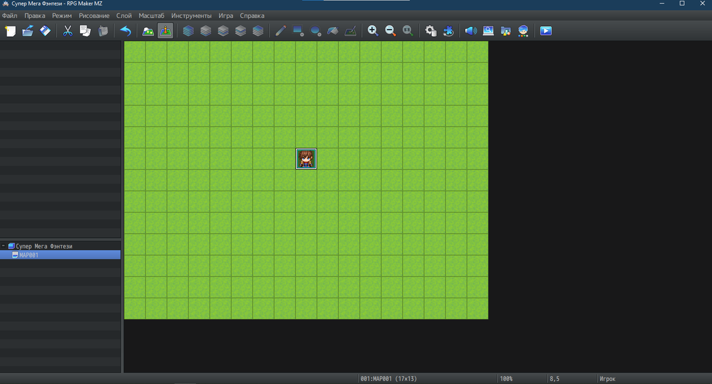Maximize the RPG Maker MZ window

click(x=682, y=4)
